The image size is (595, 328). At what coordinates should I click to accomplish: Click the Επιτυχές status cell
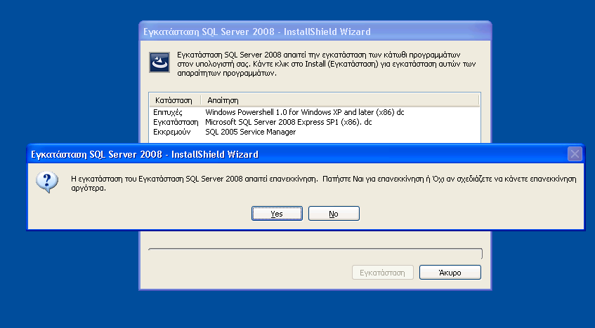[168, 112]
